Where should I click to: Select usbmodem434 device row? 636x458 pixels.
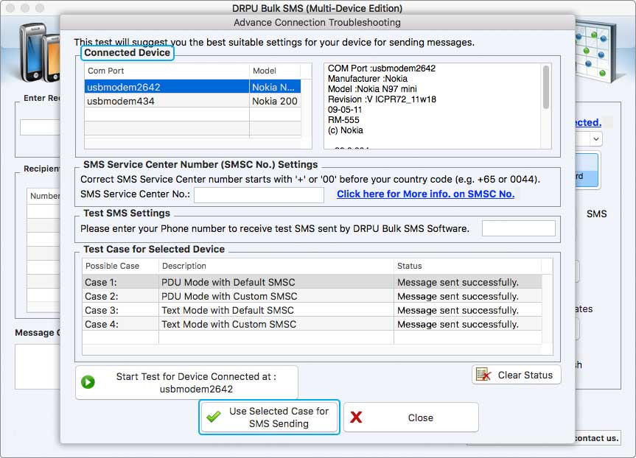[192, 101]
